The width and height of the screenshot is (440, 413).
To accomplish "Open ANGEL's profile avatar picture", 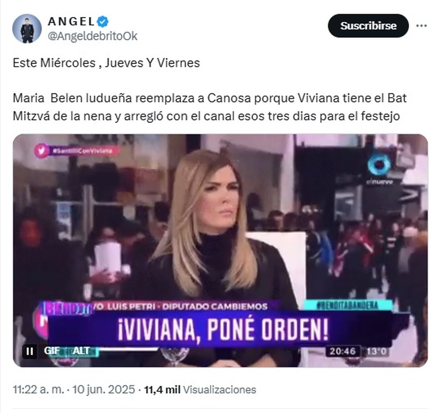I will (27, 29).
